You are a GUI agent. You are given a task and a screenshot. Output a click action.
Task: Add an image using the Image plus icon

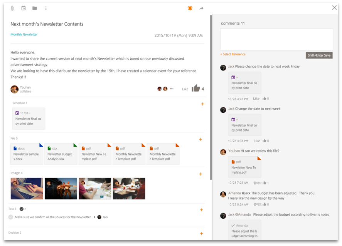(200, 174)
